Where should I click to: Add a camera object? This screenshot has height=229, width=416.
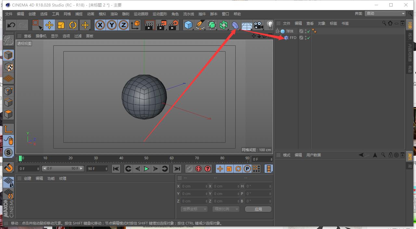click(259, 25)
